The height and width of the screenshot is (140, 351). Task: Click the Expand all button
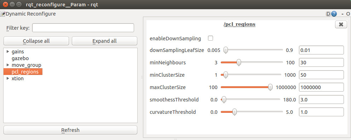[x=104, y=41]
